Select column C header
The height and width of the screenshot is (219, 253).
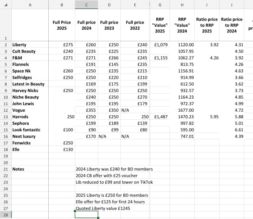click(86, 5)
